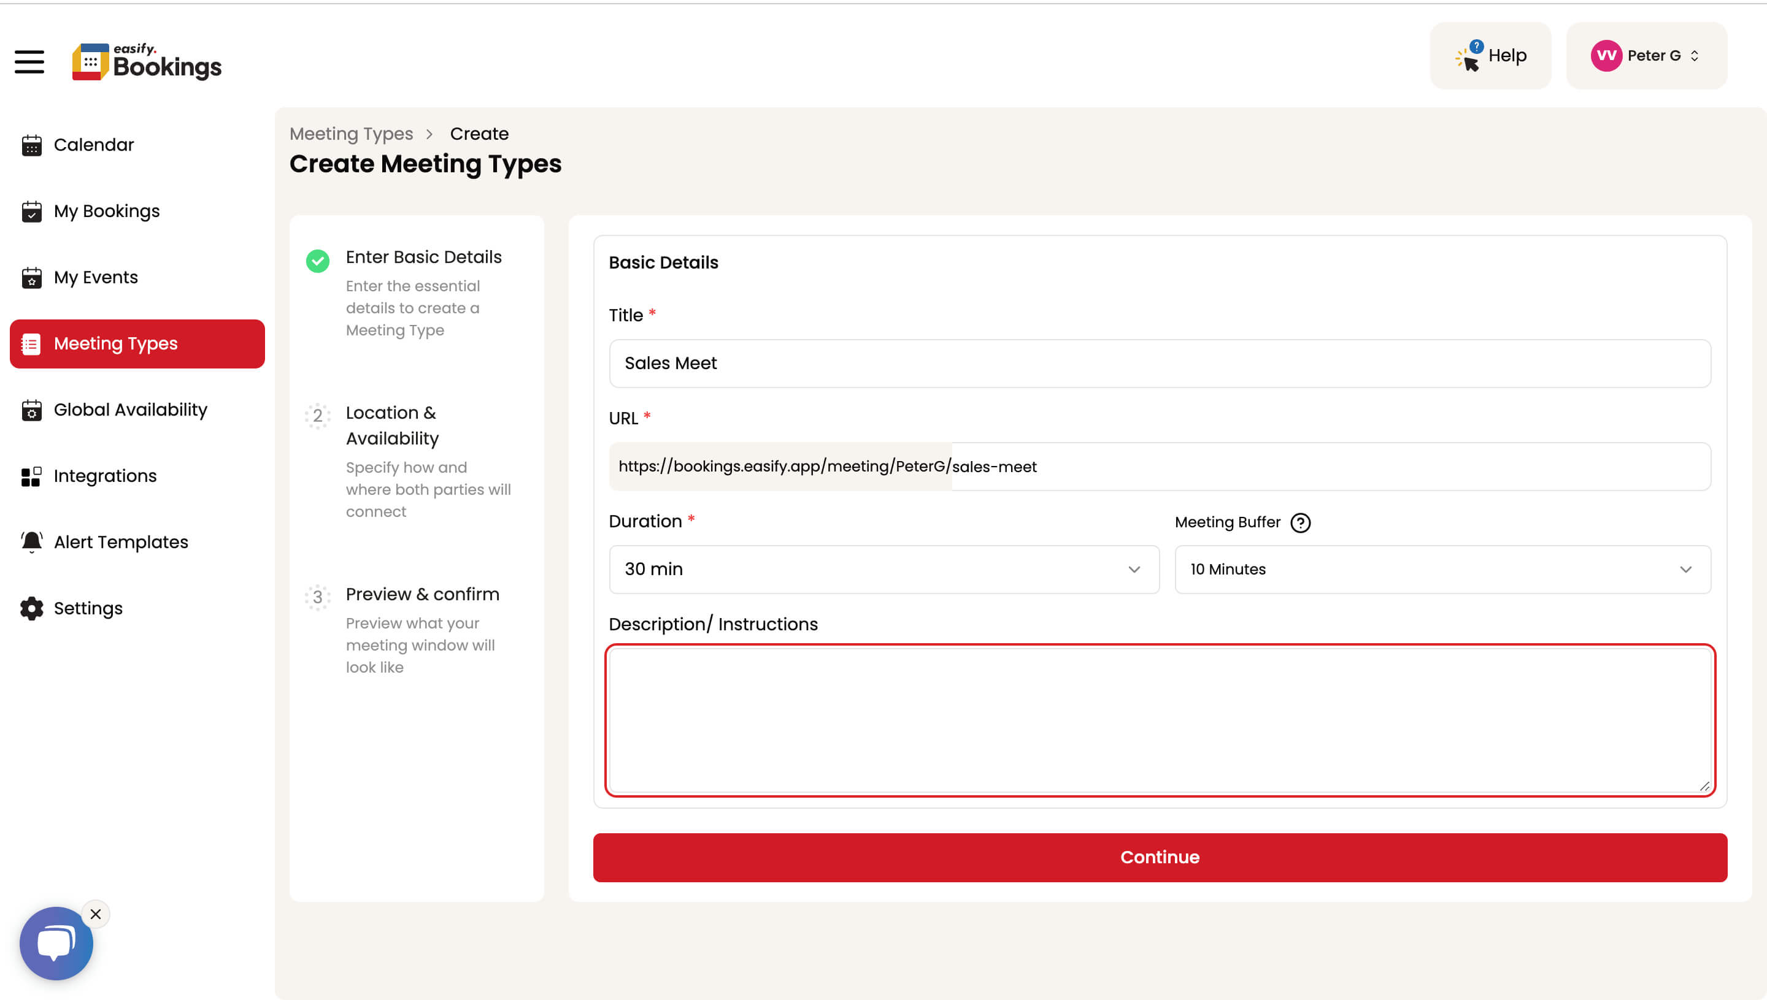
Task: Select Meeting Types in sidebar
Action: [x=137, y=343]
